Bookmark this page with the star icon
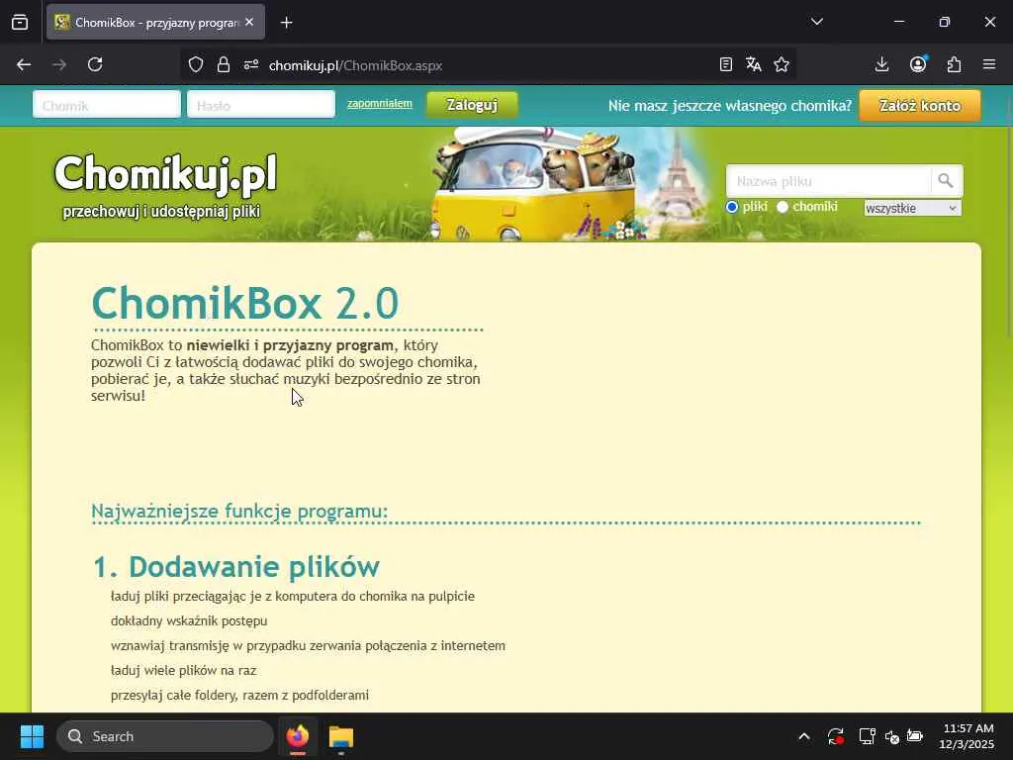Viewport: 1013px width, 760px height. 782,64
